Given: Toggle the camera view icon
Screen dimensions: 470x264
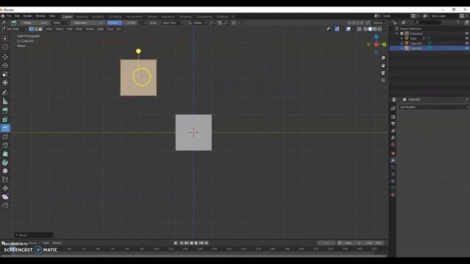Looking at the screenshot, I should pos(383,73).
